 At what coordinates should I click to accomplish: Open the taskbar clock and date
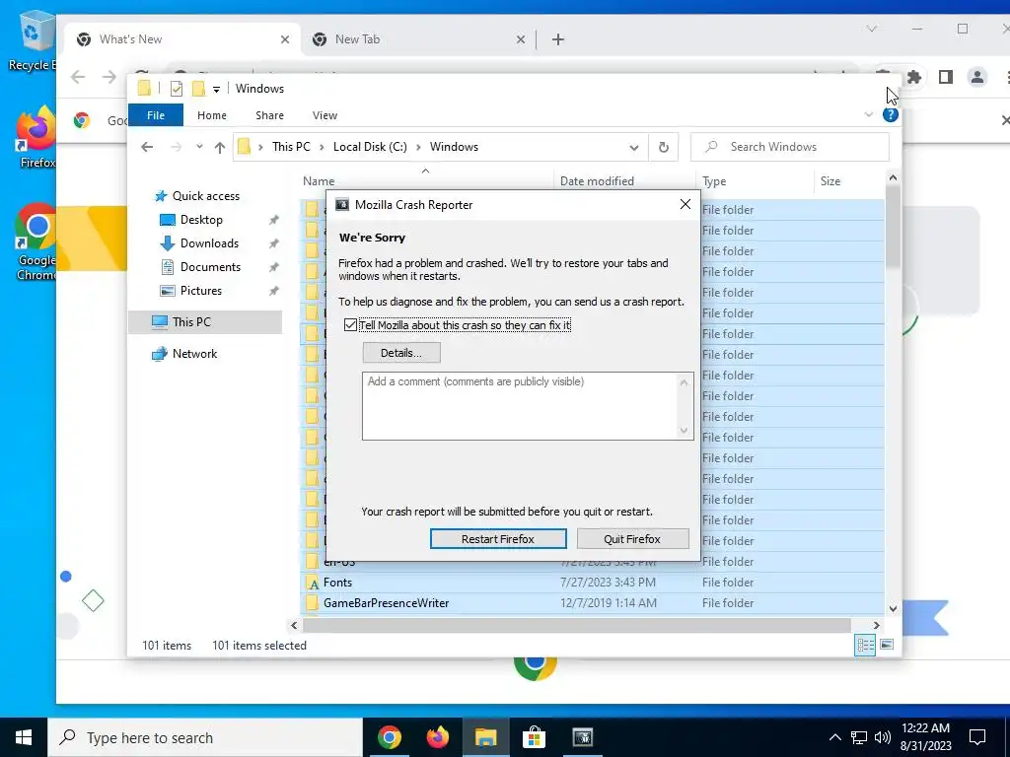click(x=925, y=737)
